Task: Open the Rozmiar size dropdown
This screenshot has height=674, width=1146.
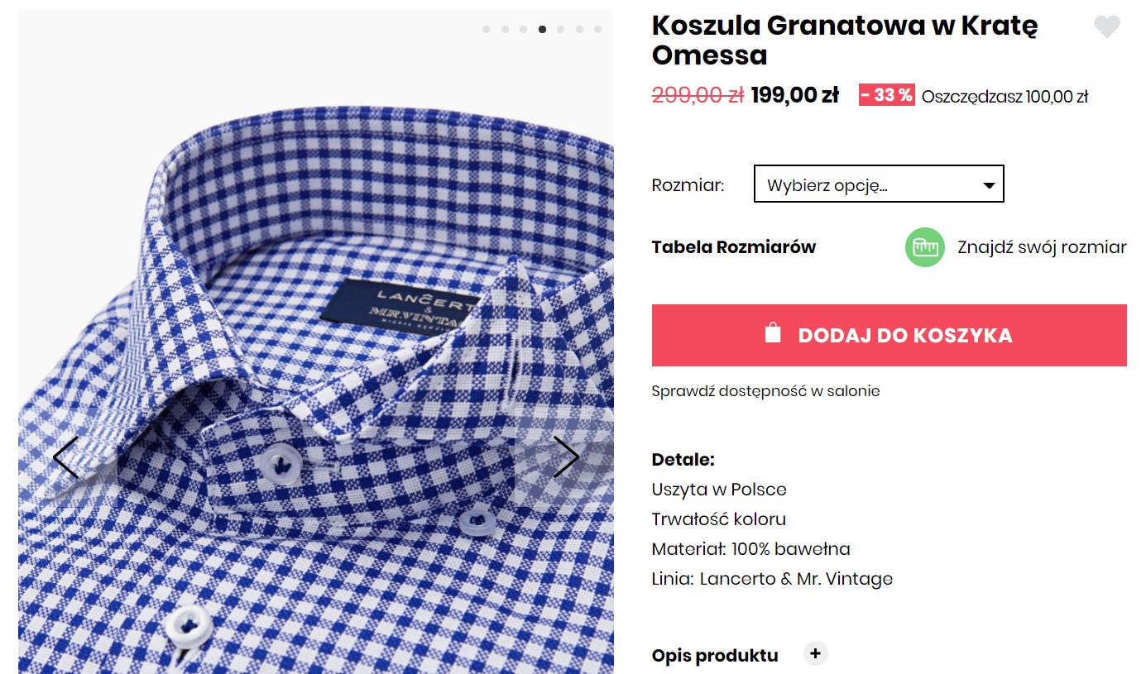Action: tap(878, 184)
